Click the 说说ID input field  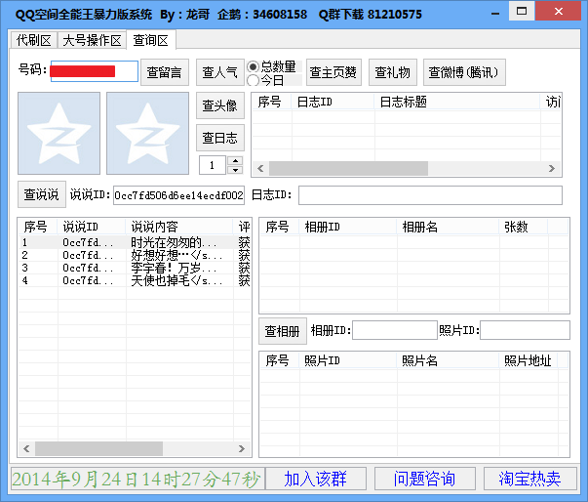pos(178,195)
